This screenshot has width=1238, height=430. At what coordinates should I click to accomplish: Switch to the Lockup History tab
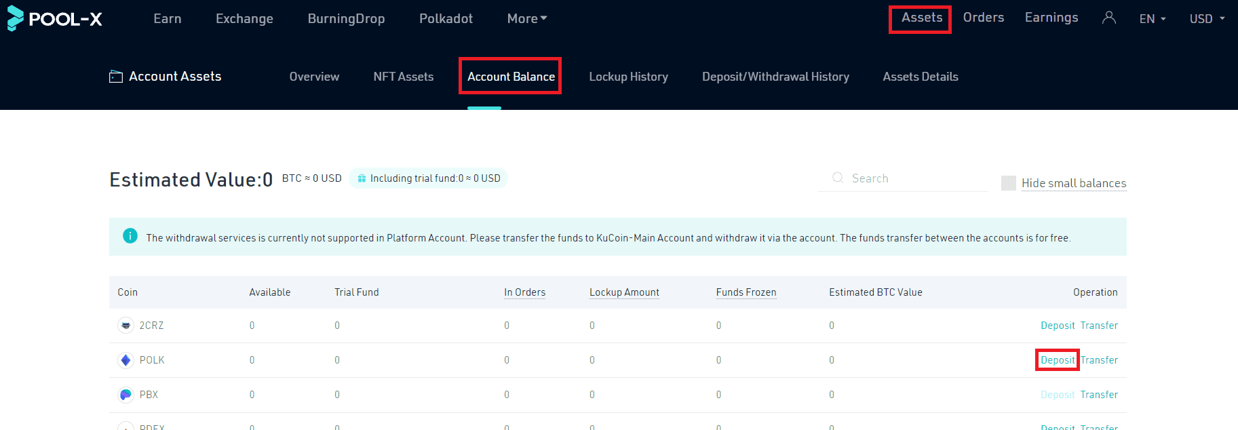pos(628,77)
